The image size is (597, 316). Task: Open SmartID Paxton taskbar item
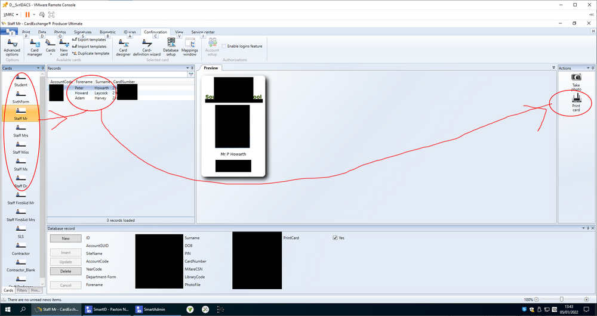pos(107,309)
